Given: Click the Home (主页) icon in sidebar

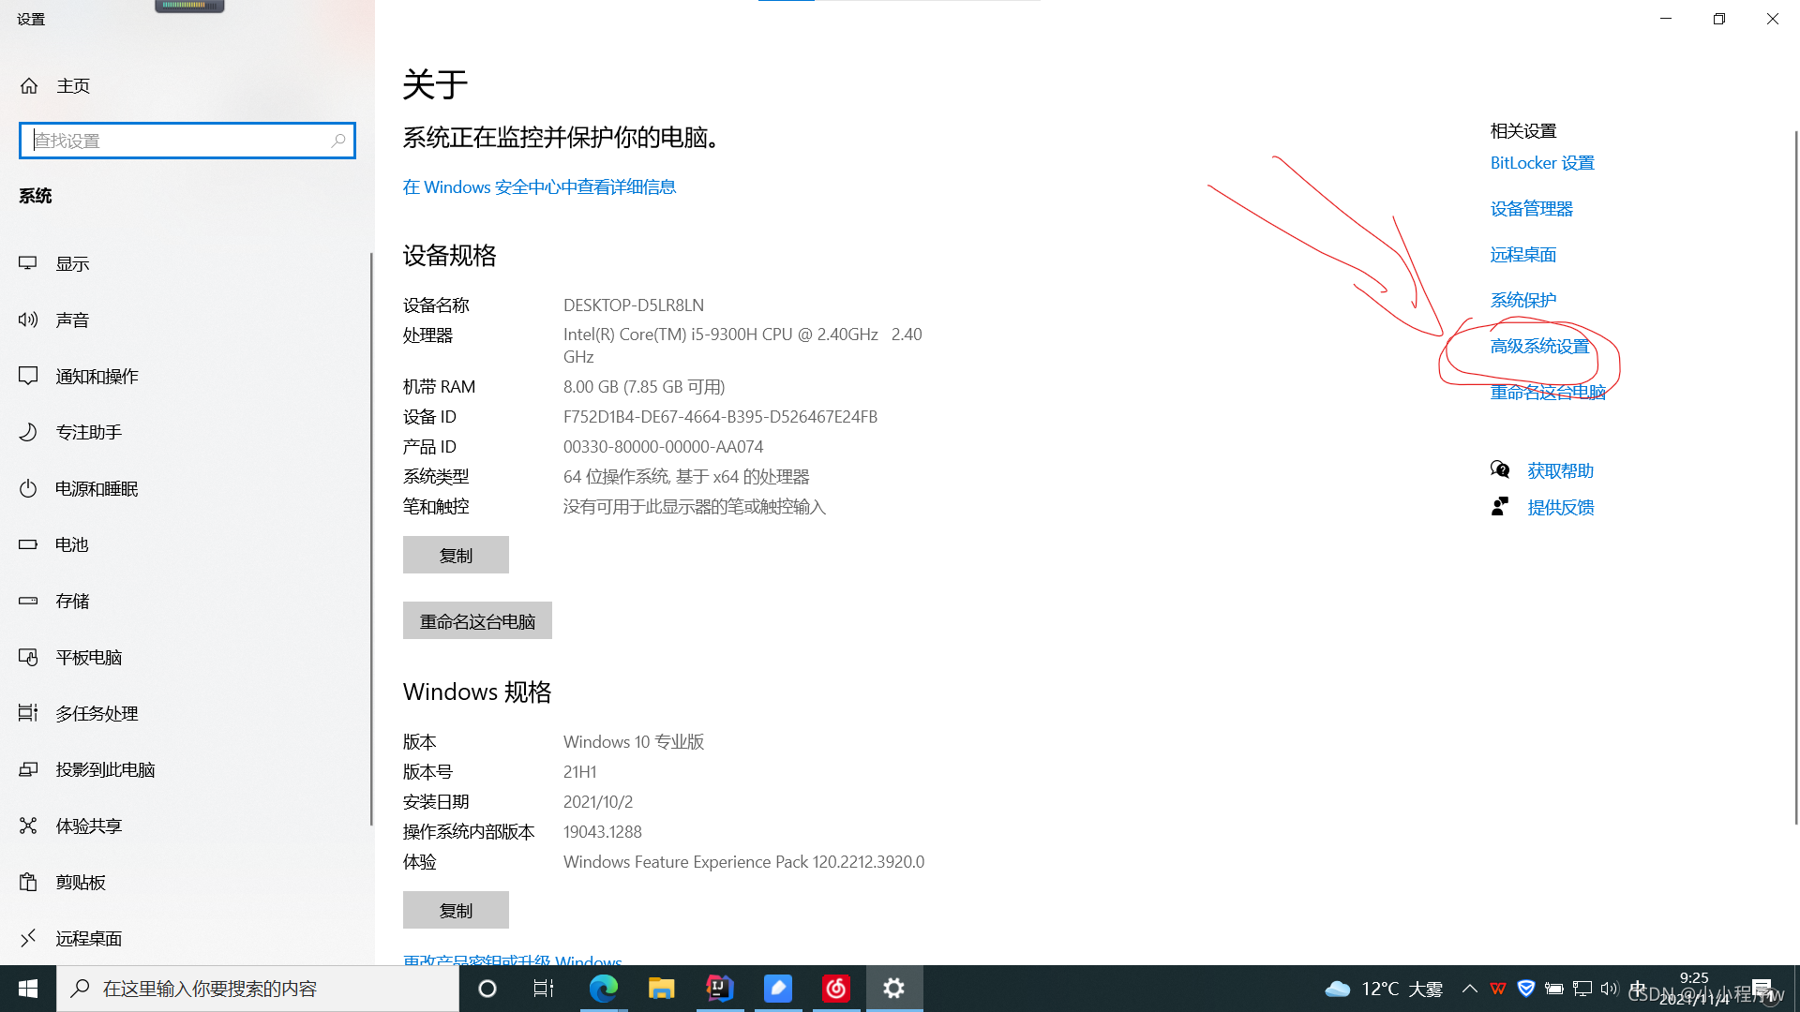Looking at the screenshot, I should tap(29, 86).
